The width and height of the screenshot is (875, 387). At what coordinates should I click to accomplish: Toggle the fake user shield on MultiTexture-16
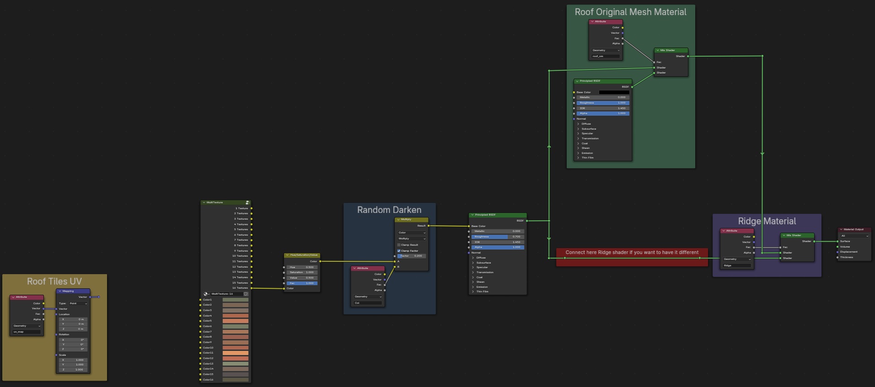[x=246, y=294]
